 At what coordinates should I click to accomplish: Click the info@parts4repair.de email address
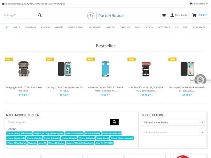(x=16, y=4)
